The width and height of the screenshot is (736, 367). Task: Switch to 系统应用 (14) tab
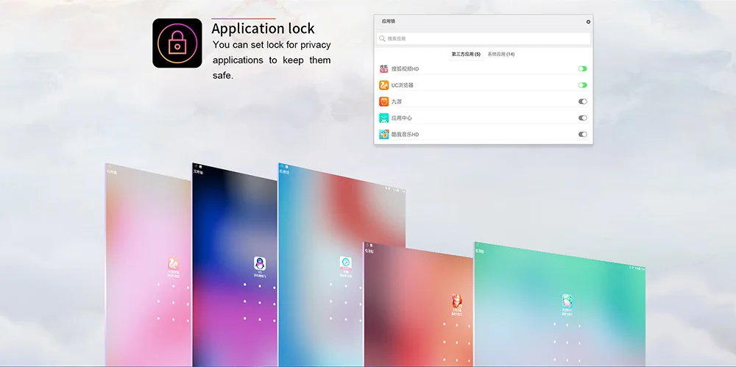(x=500, y=54)
